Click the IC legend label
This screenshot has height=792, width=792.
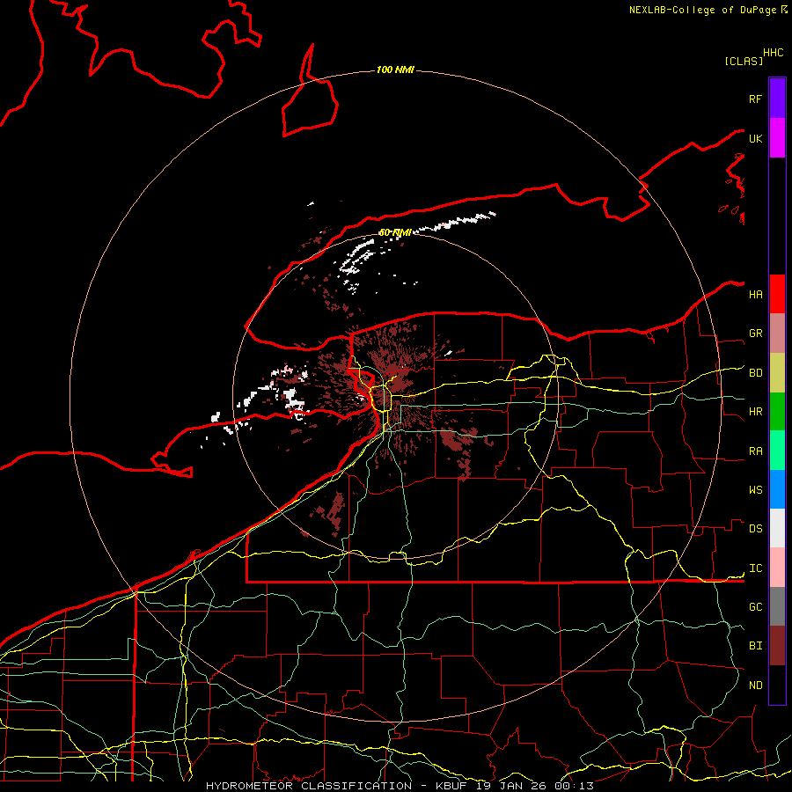(756, 568)
